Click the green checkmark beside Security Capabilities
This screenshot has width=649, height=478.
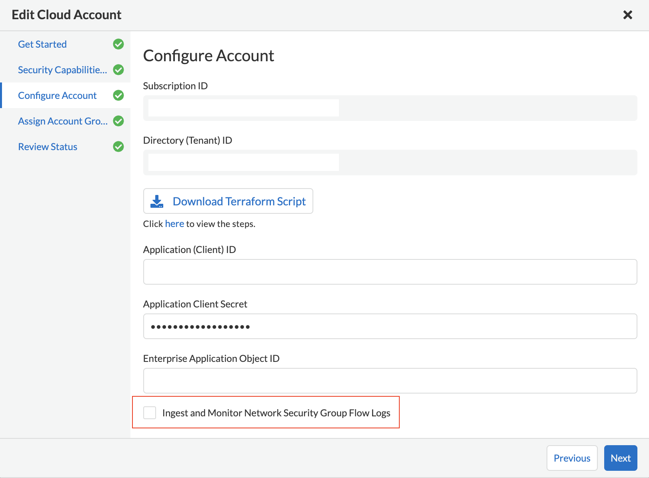coord(118,70)
